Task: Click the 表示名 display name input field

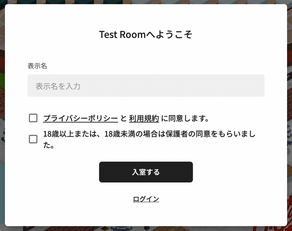Action: [x=146, y=85]
